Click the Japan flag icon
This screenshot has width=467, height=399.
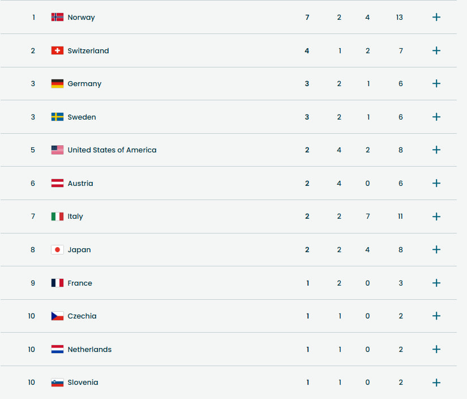coord(57,249)
